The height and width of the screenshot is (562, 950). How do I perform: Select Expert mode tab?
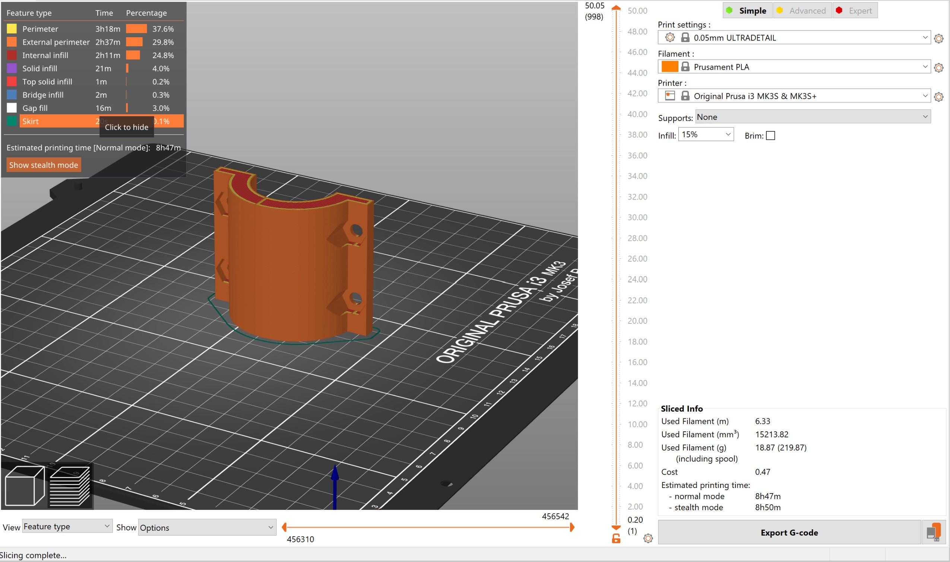point(855,10)
